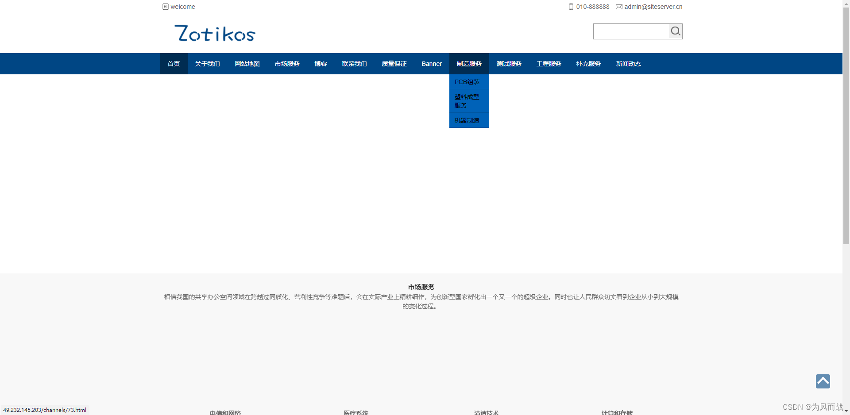Choose 机器制造 from the submenu
The width and height of the screenshot is (850, 415).
[x=469, y=120]
